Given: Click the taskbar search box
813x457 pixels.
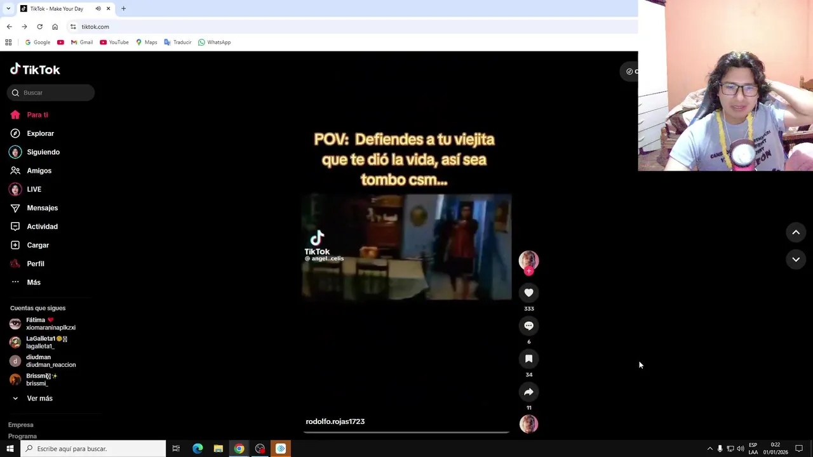Looking at the screenshot, I should coord(93,449).
